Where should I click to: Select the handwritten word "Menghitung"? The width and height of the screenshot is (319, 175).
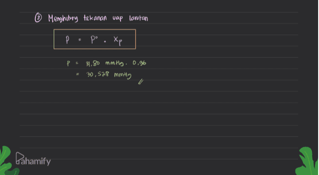[63, 19]
